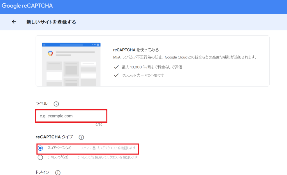287x175 pixels.
Task: Click the three dots in the preview image header
Action: click(94, 45)
